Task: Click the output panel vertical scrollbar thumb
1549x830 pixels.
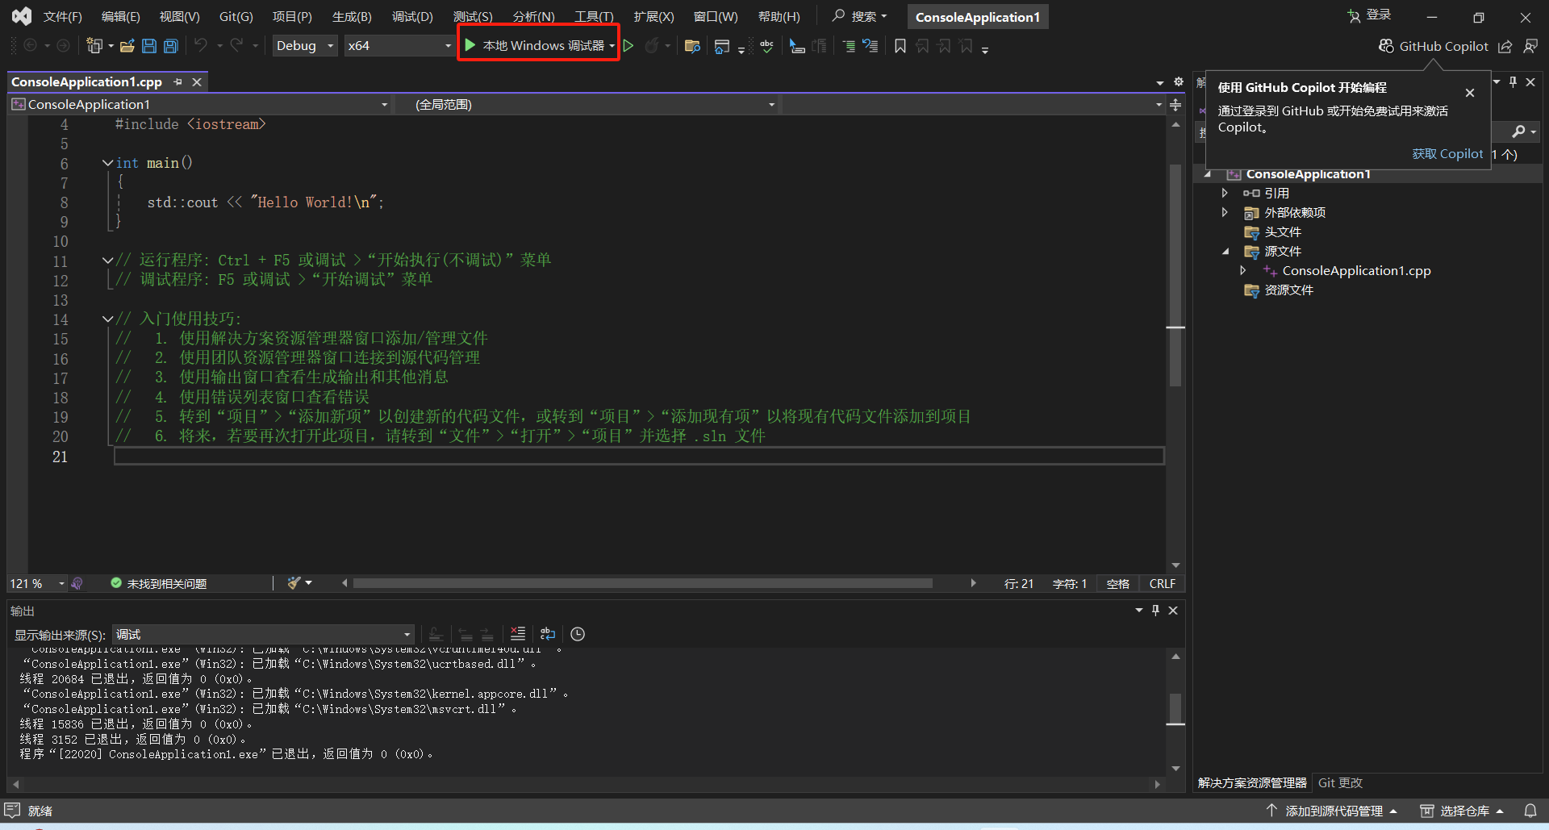Action: coord(1175,709)
